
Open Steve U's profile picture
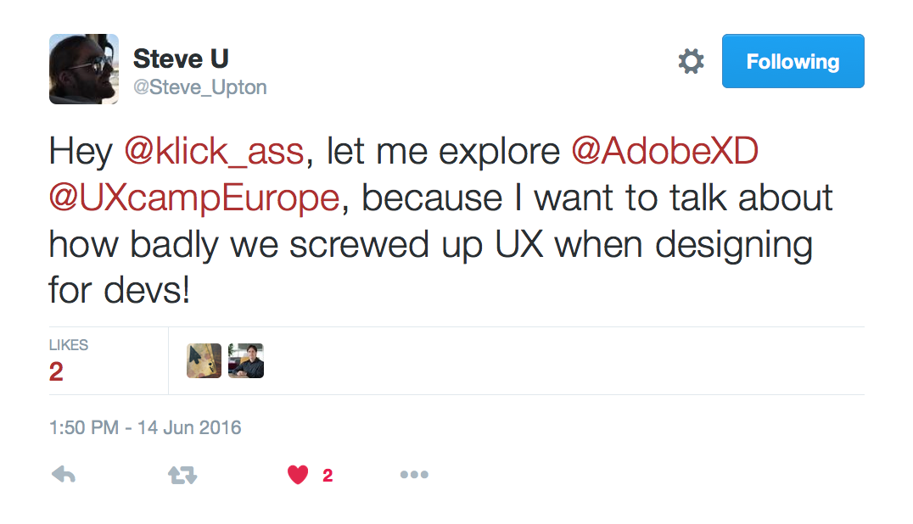84,70
